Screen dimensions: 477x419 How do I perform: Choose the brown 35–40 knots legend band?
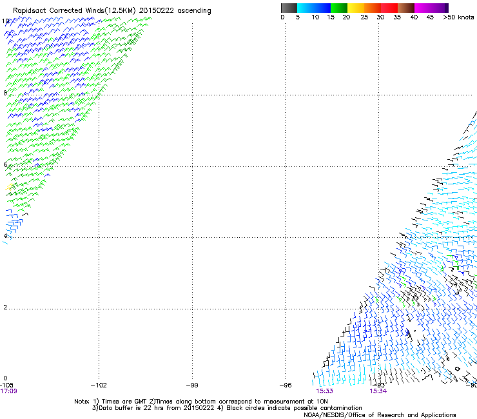(x=406, y=8)
